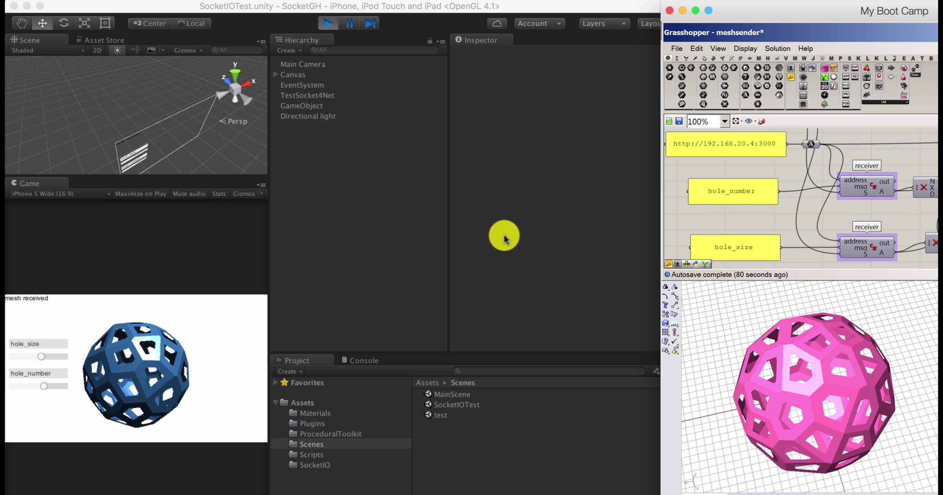Click the Hierarchy search field
943x495 pixels.
pyautogui.click(x=373, y=50)
